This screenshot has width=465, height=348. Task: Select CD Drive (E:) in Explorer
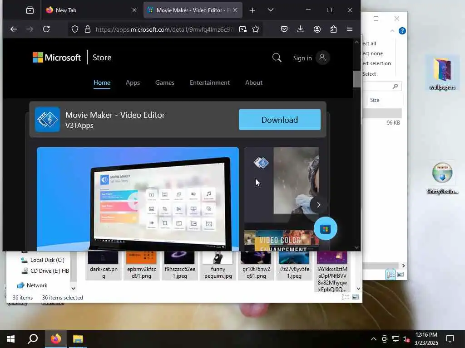(45, 271)
